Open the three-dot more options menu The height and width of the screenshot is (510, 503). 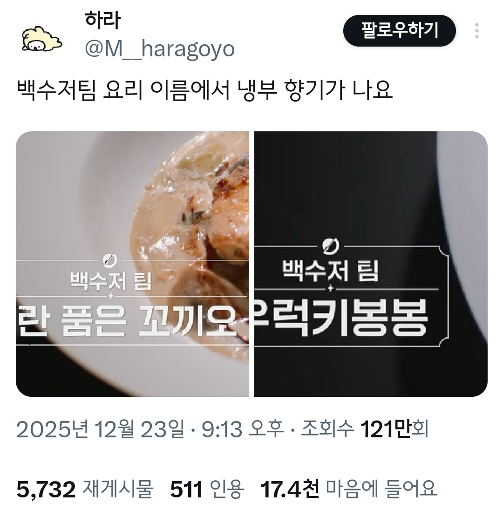476,31
